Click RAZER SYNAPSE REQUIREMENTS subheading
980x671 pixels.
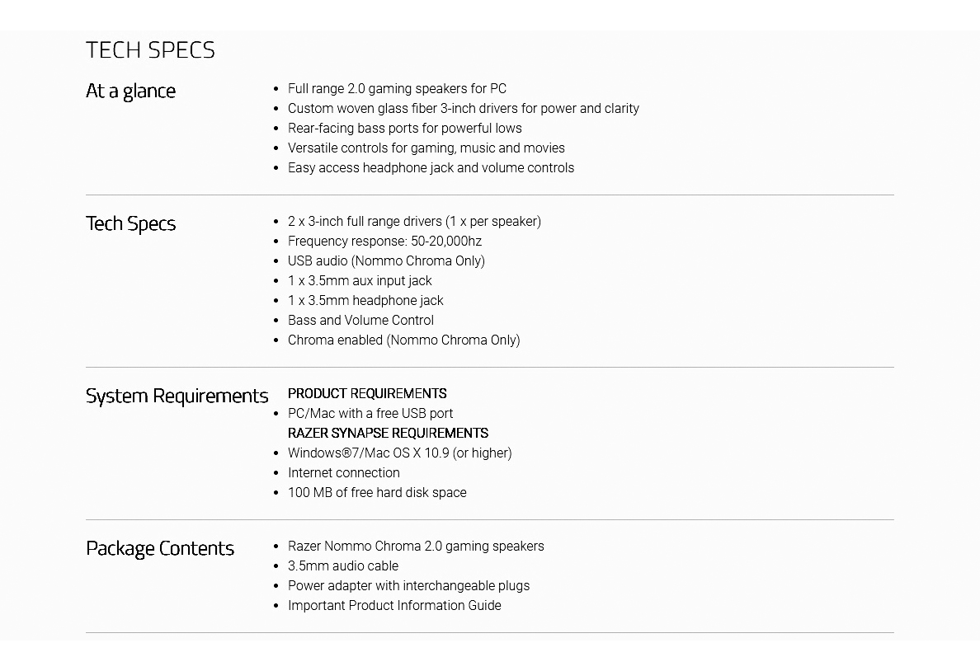[388, 433]
